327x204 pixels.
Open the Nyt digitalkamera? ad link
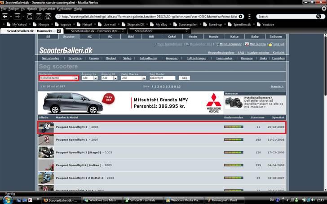(x=258, y=97)
